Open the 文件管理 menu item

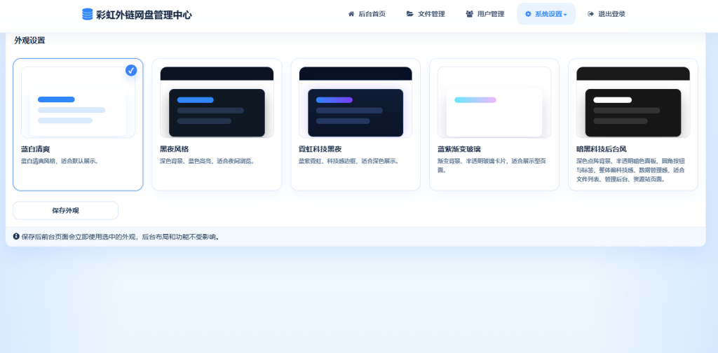tap(426, 14)
